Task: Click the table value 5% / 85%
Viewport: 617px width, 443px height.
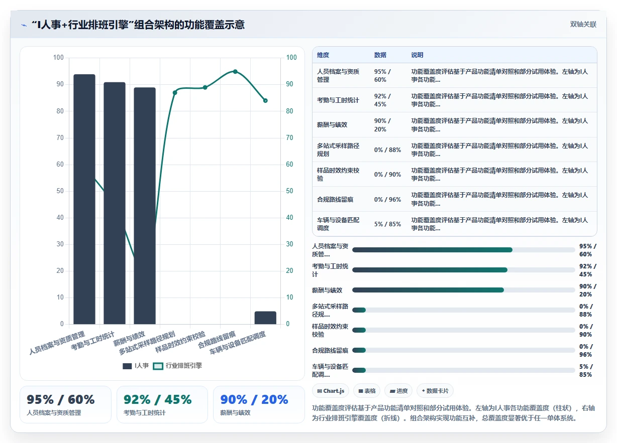Action: tap(387, 224)
